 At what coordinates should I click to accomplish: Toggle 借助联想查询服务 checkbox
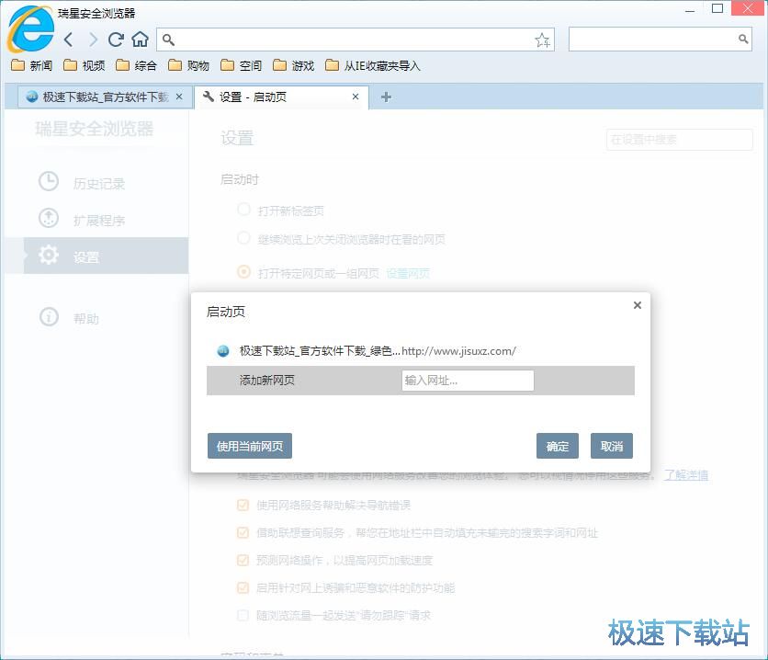(243, 532)
